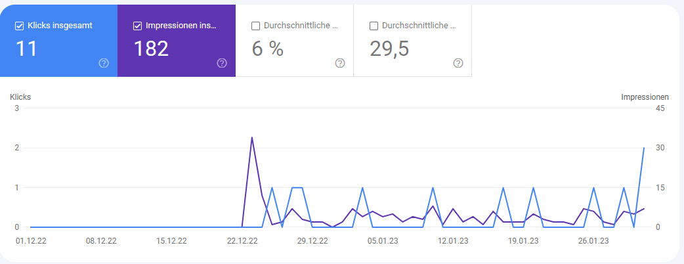Uncheck the Klicks insgesamt checkbox
Image resolution: width=684 pixels, height=264 pixels.
click(19, 26)
